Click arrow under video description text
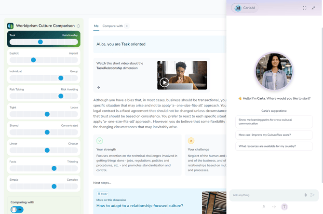 point(98,88)
